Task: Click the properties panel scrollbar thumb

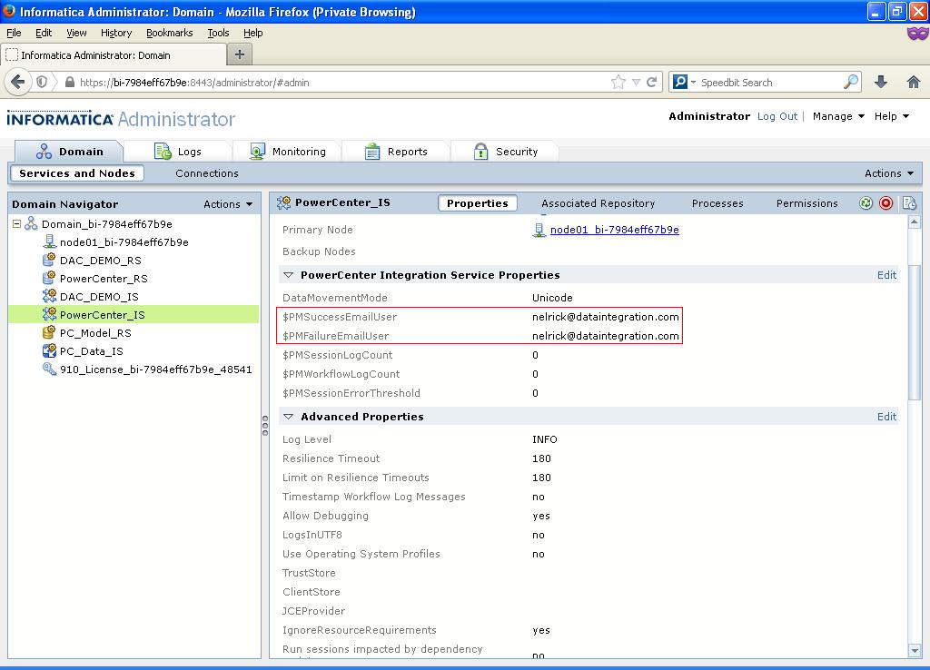Action: point(914,332)
